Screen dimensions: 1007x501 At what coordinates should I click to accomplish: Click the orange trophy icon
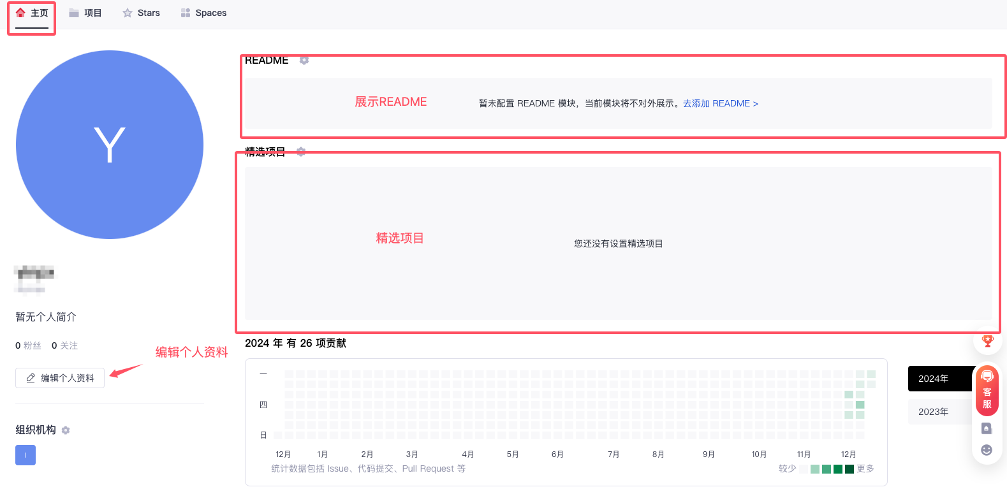coord(987,341)
